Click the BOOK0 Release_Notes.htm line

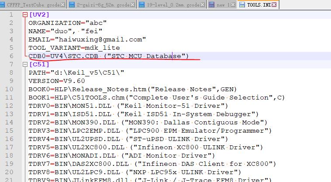pyautogui.click(x=133, y=89)
